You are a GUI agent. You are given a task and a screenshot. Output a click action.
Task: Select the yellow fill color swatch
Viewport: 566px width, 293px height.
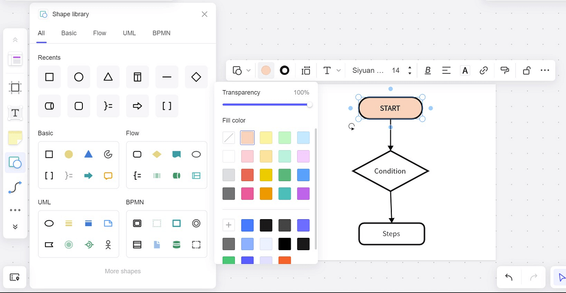click(x=266, y=137)
